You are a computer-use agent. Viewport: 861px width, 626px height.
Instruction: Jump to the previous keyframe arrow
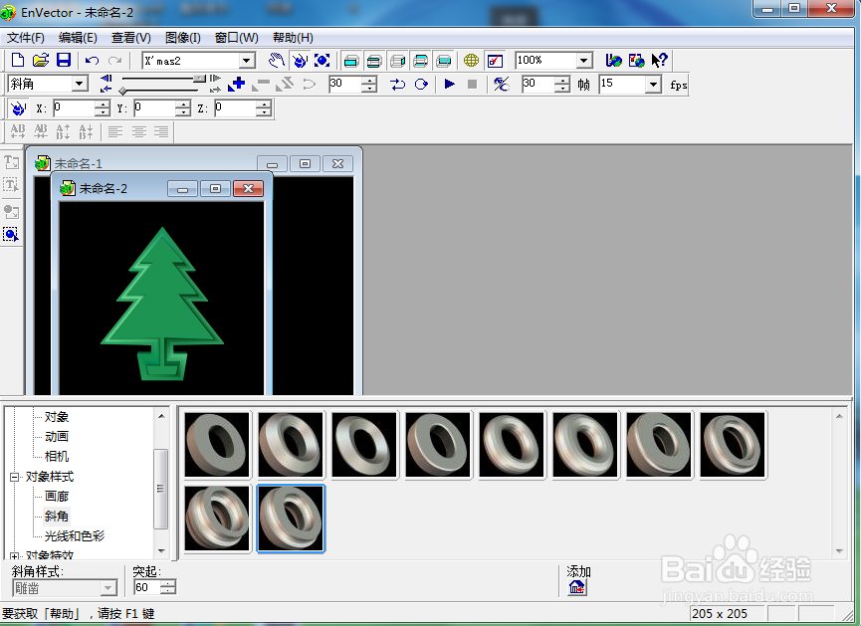[x=106, y=79]
